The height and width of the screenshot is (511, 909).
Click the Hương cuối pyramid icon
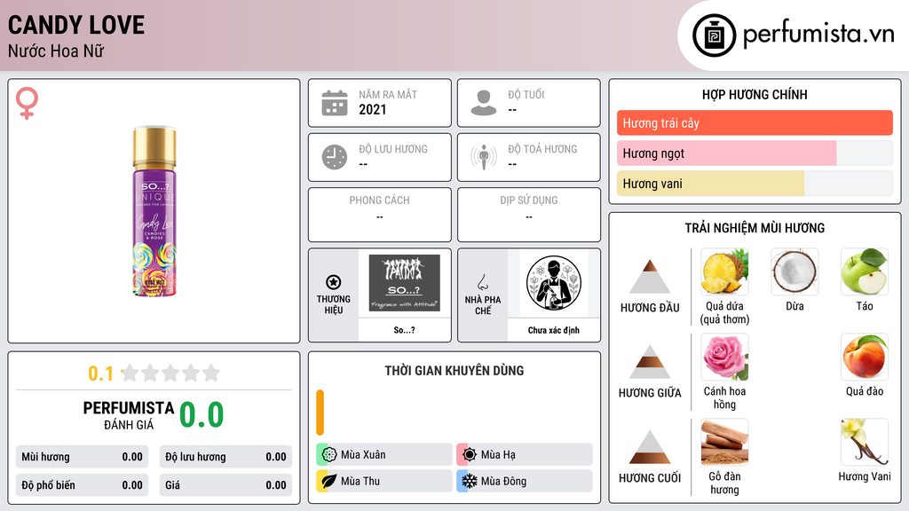click(650, 447)
